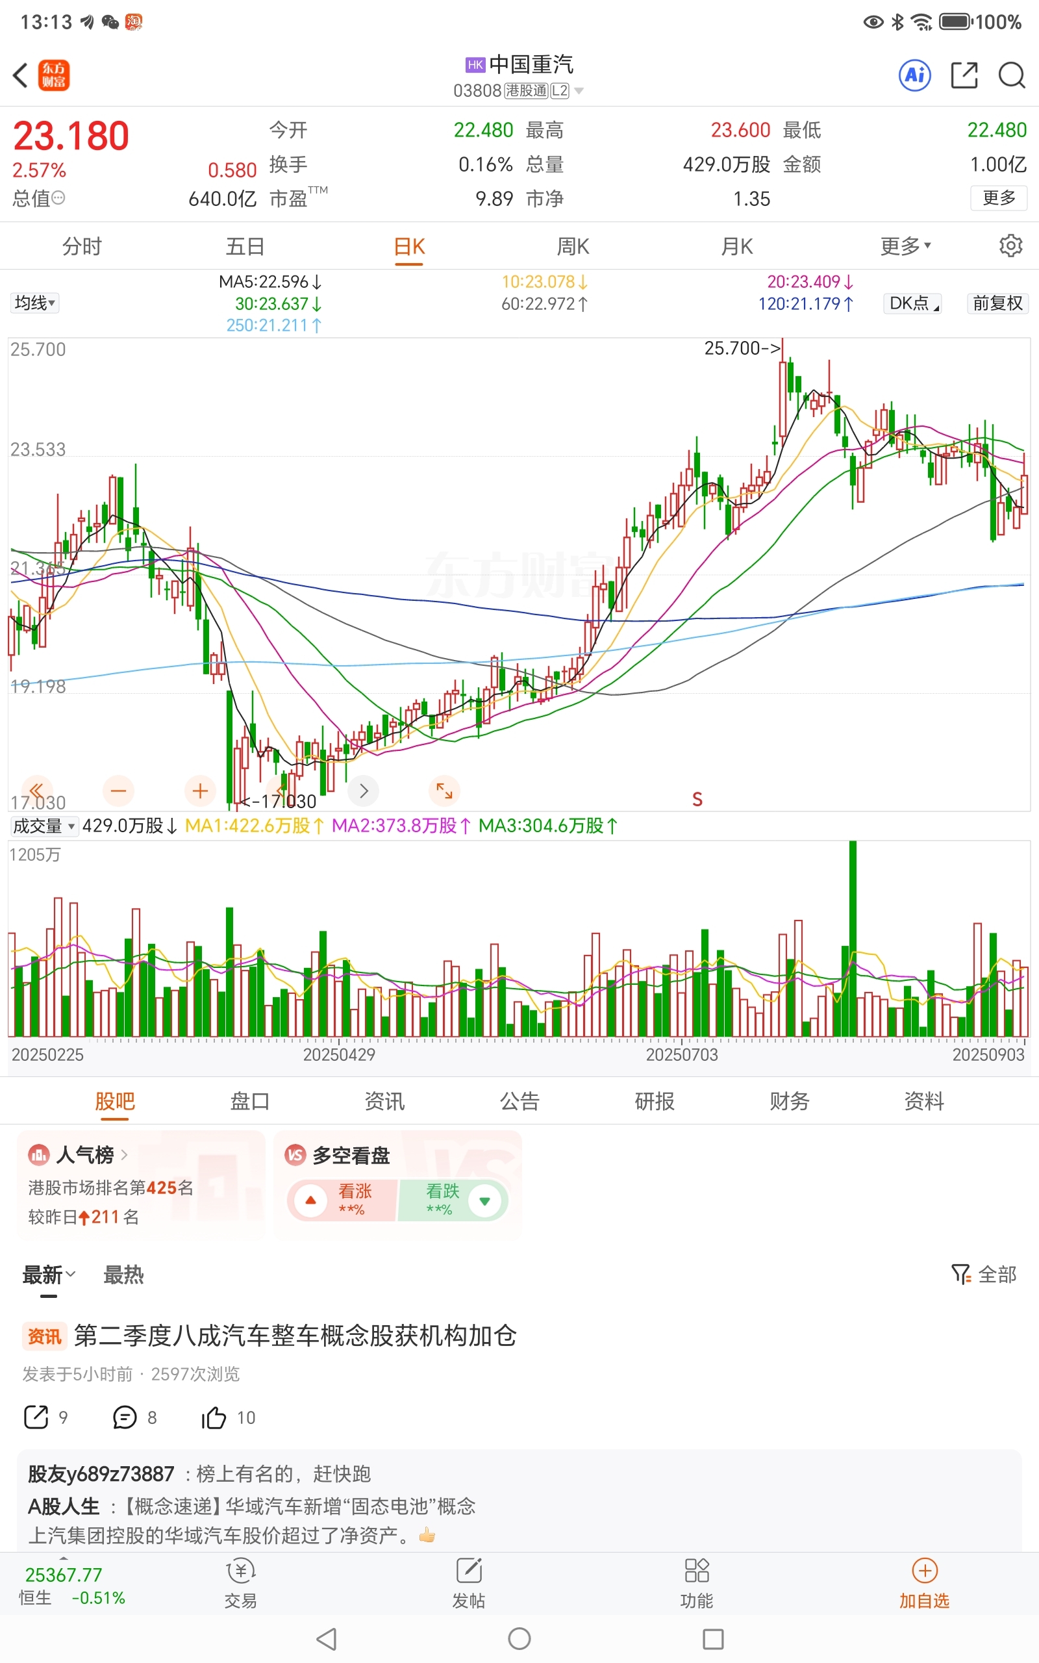Tap the share icon in header
Screen dimensions: 1039x1663
(x=964, y=75)
